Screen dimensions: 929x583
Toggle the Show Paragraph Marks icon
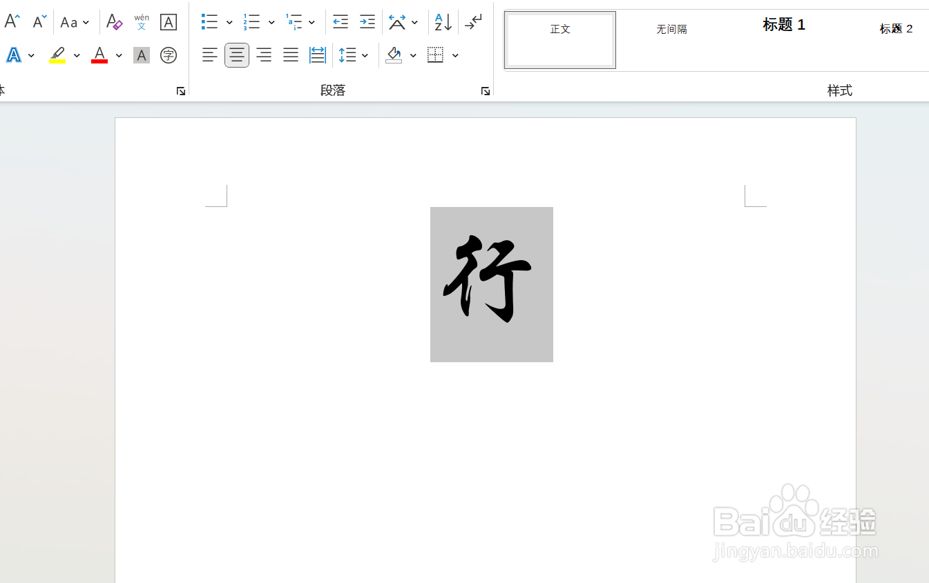pos(473,21)
